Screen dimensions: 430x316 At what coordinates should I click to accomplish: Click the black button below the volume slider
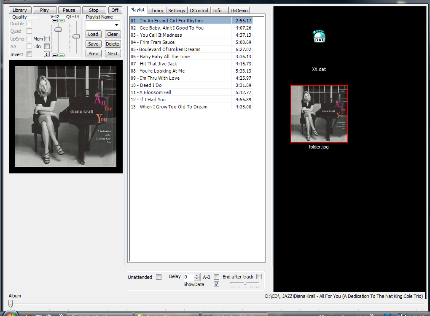pos(55,55)
